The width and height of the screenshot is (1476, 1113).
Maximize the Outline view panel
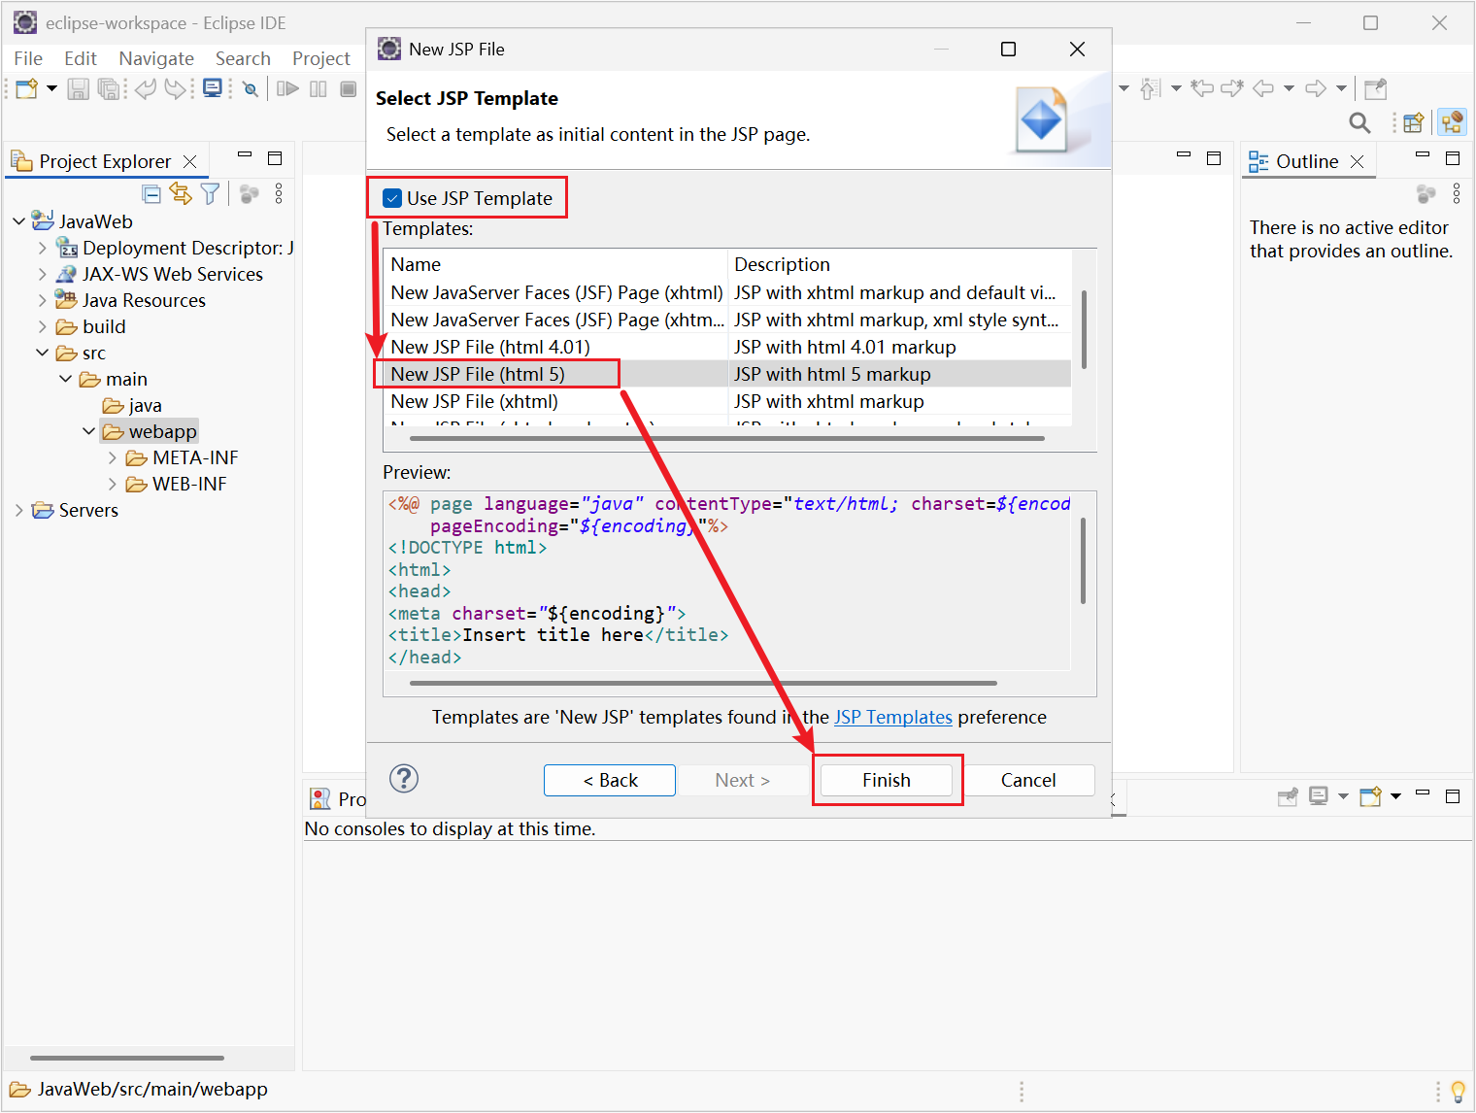[x=1453, y=158]
